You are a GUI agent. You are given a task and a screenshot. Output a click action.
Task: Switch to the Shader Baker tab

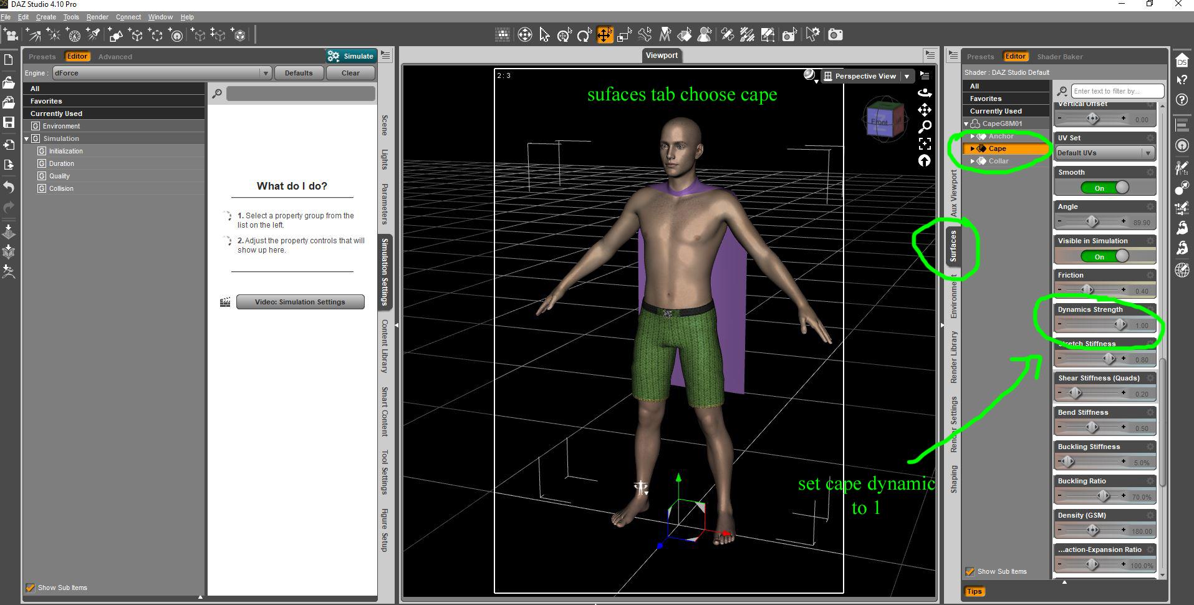(1060, 57)
